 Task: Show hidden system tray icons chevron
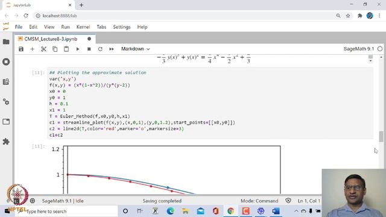(296, 211)
